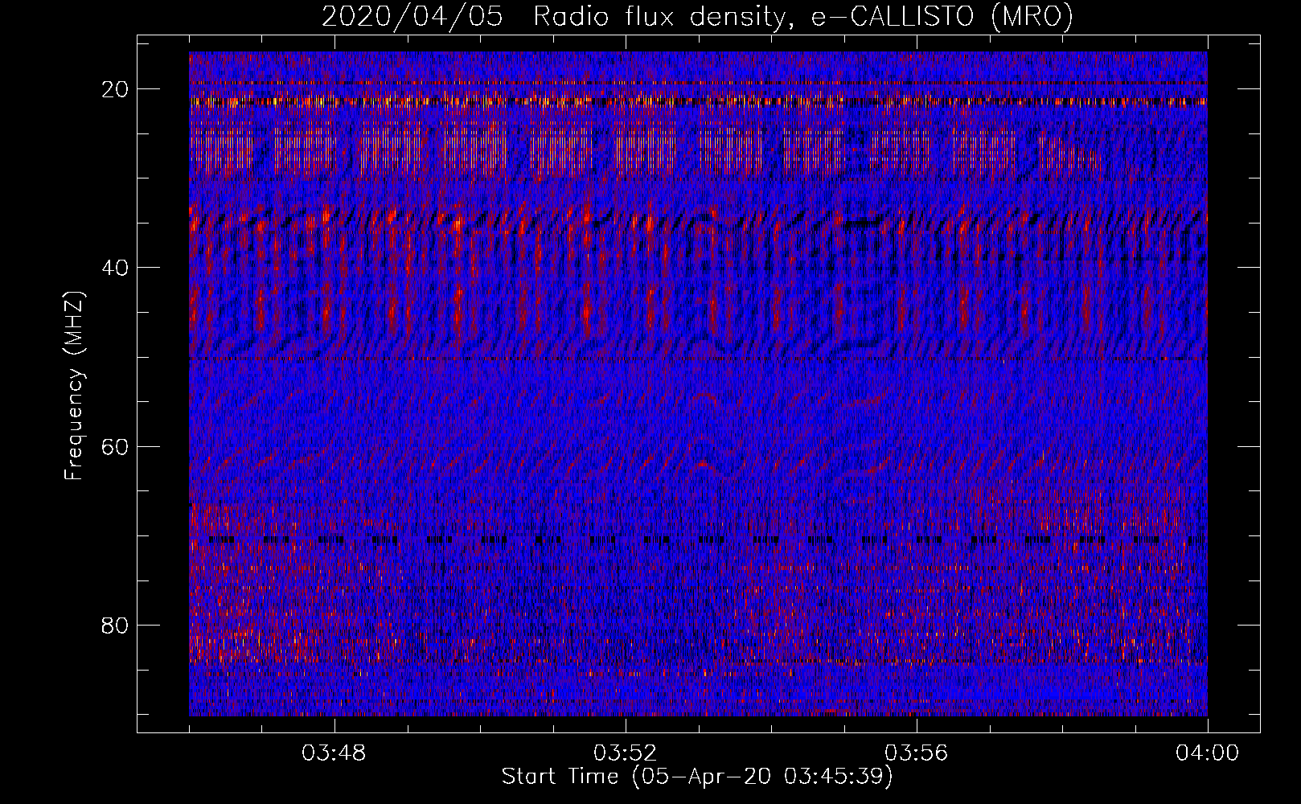The image size is (1301, 804).
Task: Click the 'e-CALLISTO (MRO)' text in title
Action: (x=942, y=17)
